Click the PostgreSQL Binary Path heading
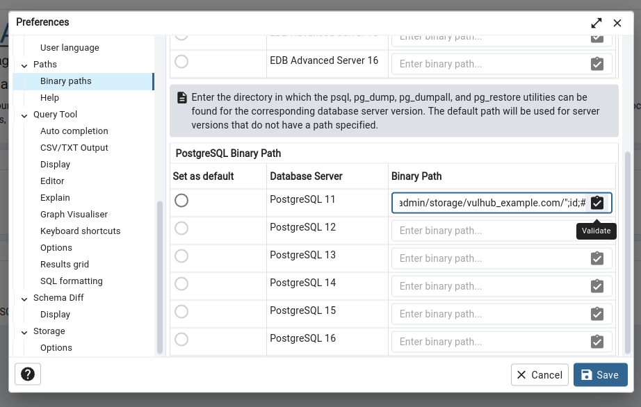 [x=228, y=153]
